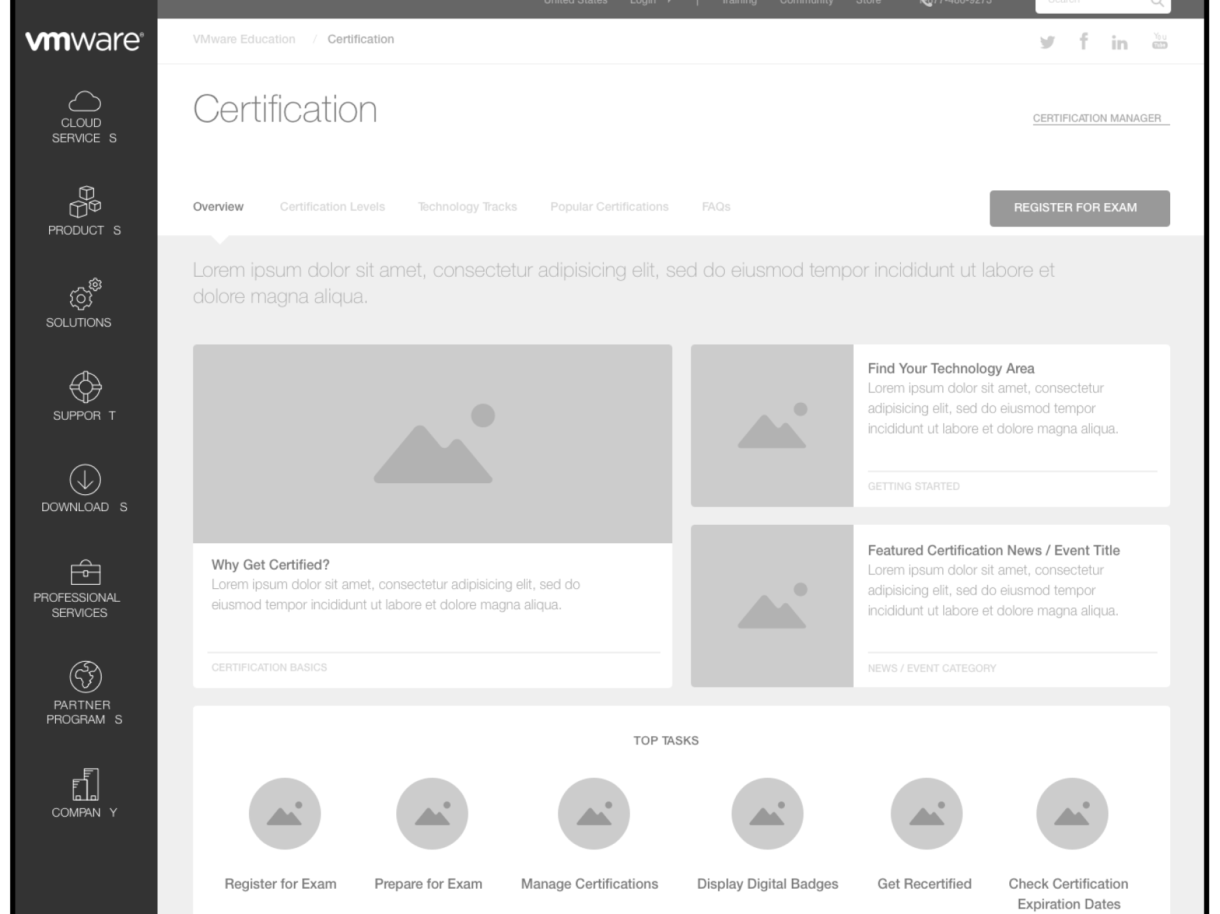Open the LinkedIn icon link
Viewport: 1220px width, 914px height.
[x=1119, y=43]
